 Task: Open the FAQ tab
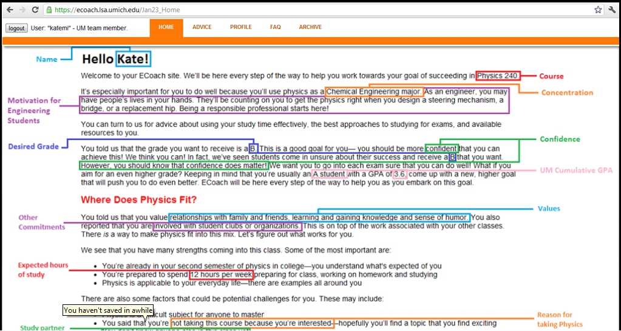click(276, 27)
